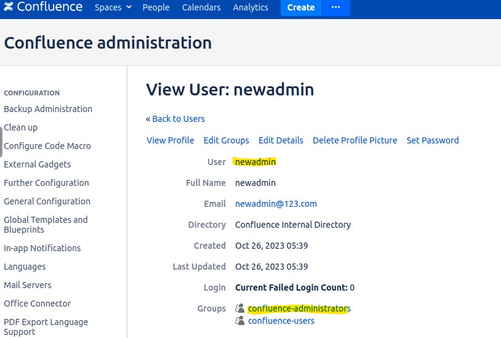Viewport: 501px width, 338px height.
Task: Click the Last Updated date value
Action: [271, 267]
